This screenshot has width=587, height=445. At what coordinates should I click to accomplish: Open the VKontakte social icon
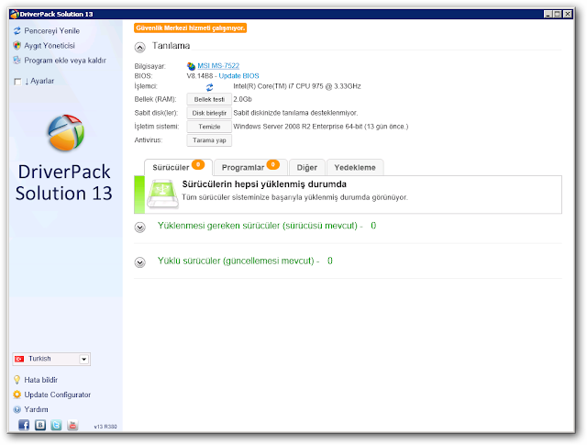40,425
